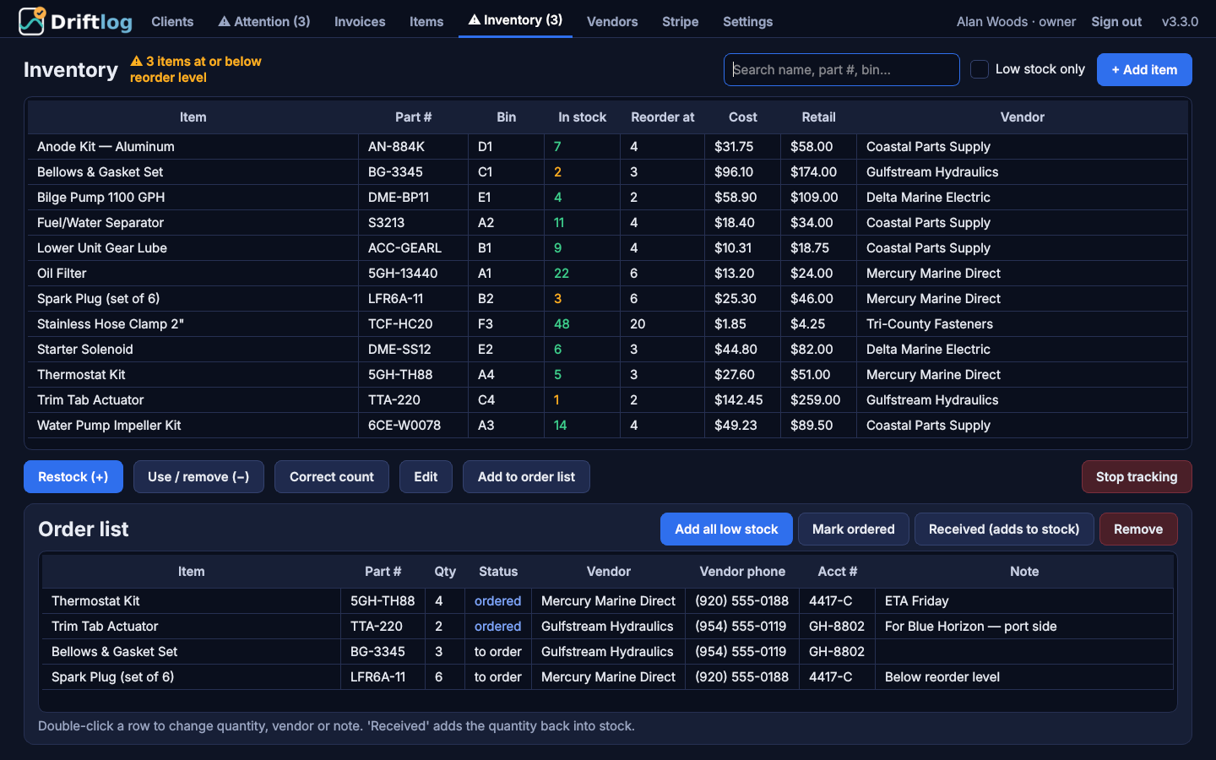Select order list row with part BG-3345
This screenshot has height=760, width=1216.
608,651
